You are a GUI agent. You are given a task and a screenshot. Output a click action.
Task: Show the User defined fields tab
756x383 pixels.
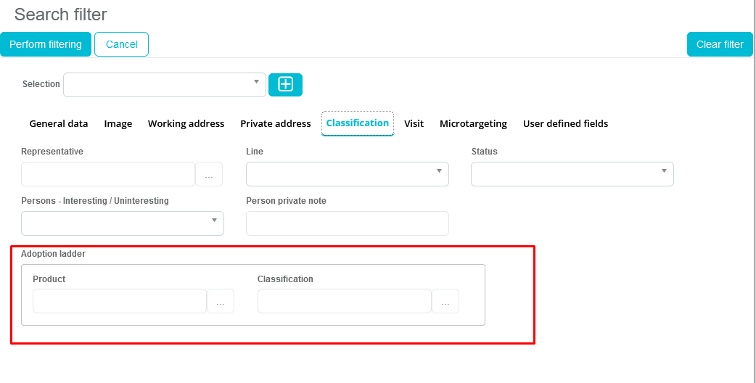565,124
